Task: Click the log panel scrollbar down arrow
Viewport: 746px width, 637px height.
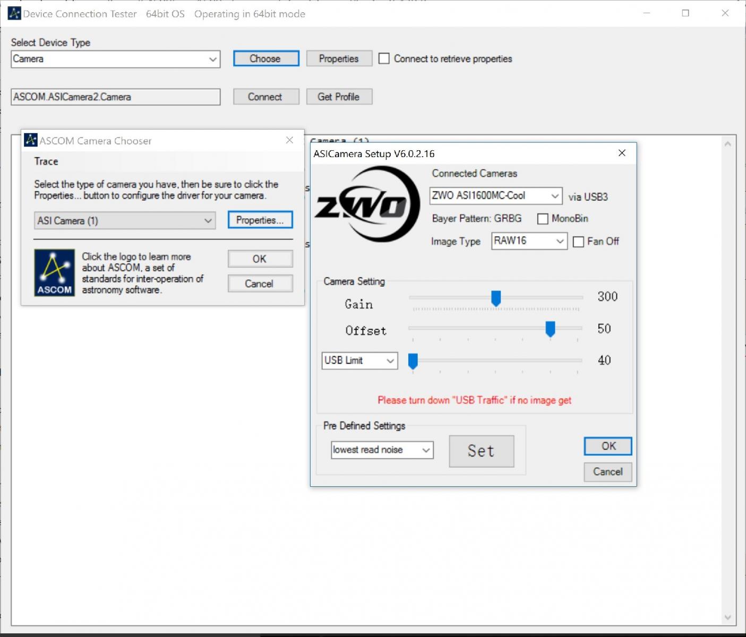Action: point(727,617)
